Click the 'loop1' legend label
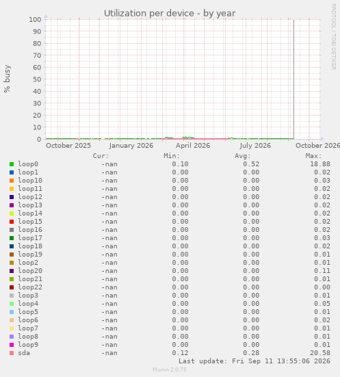The image size is (340, 377). 28,172
